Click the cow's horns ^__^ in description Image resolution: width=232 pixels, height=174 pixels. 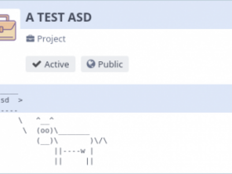[x=45, y=121]
